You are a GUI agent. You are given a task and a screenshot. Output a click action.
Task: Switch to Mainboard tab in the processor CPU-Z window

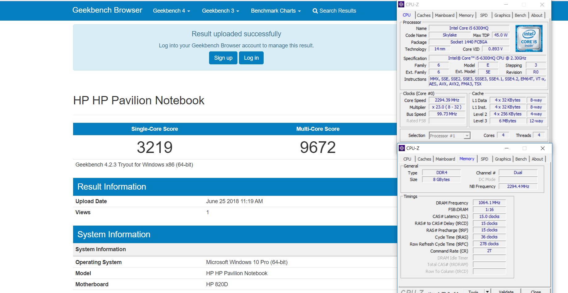point(445,15)
